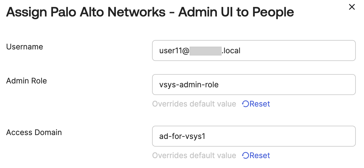
Task: Click the reset arrow icon under Admin Role field
Action: [245, 104]
